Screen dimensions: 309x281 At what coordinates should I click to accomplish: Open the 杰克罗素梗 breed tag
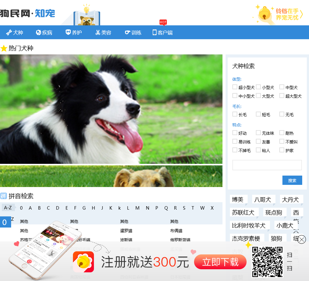[x=247, y=238]
